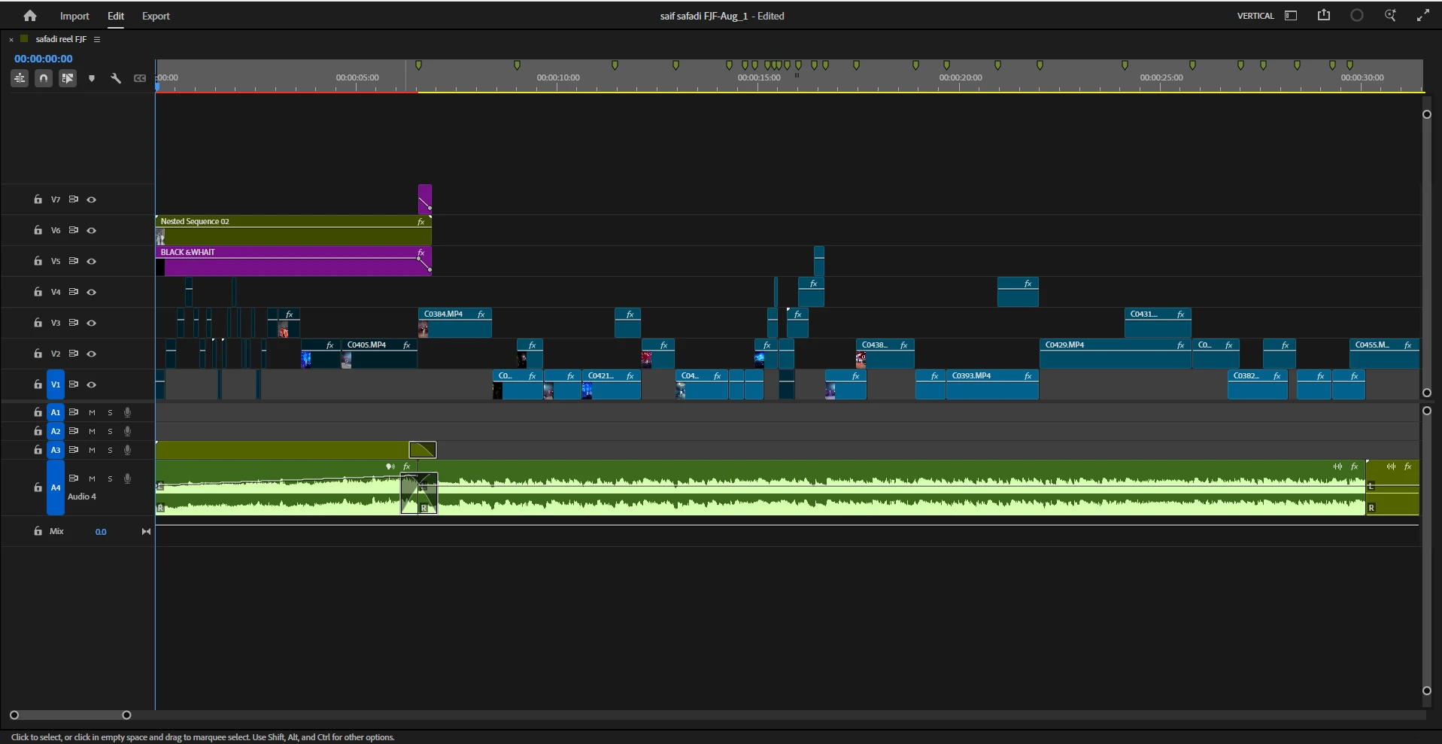Toggle sync lock for track V5
Image resolution: width=1442 pixels, height=744 pixels.
74,261
